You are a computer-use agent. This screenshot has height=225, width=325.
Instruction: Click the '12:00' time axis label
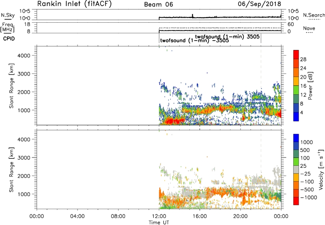(159, 216)
